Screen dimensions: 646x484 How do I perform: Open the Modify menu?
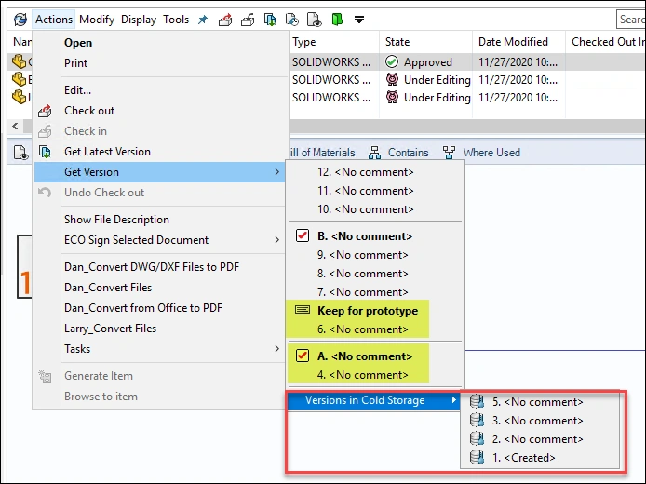click(x=97, y=20)
